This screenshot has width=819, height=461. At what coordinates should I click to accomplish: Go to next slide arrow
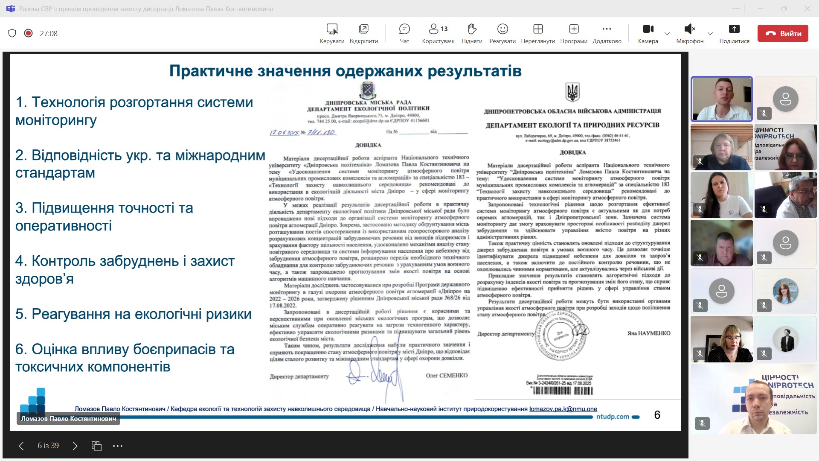coord(75,446)
